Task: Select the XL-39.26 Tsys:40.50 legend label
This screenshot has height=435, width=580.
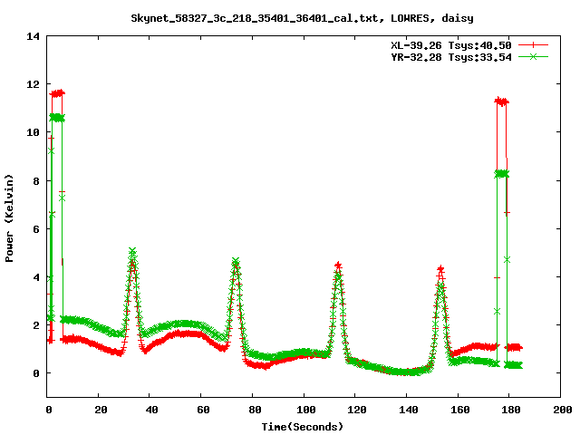Action: coord(451,45)
